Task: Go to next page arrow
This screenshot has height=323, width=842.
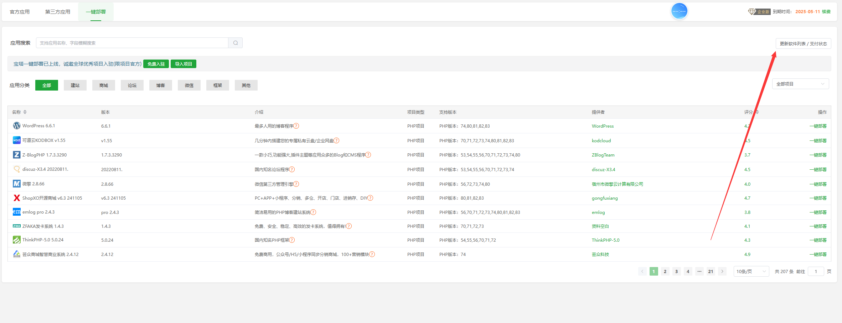Action: tap(722, 271)
